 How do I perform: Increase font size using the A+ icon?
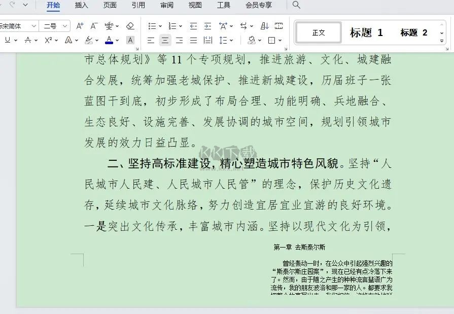point(79,26)
